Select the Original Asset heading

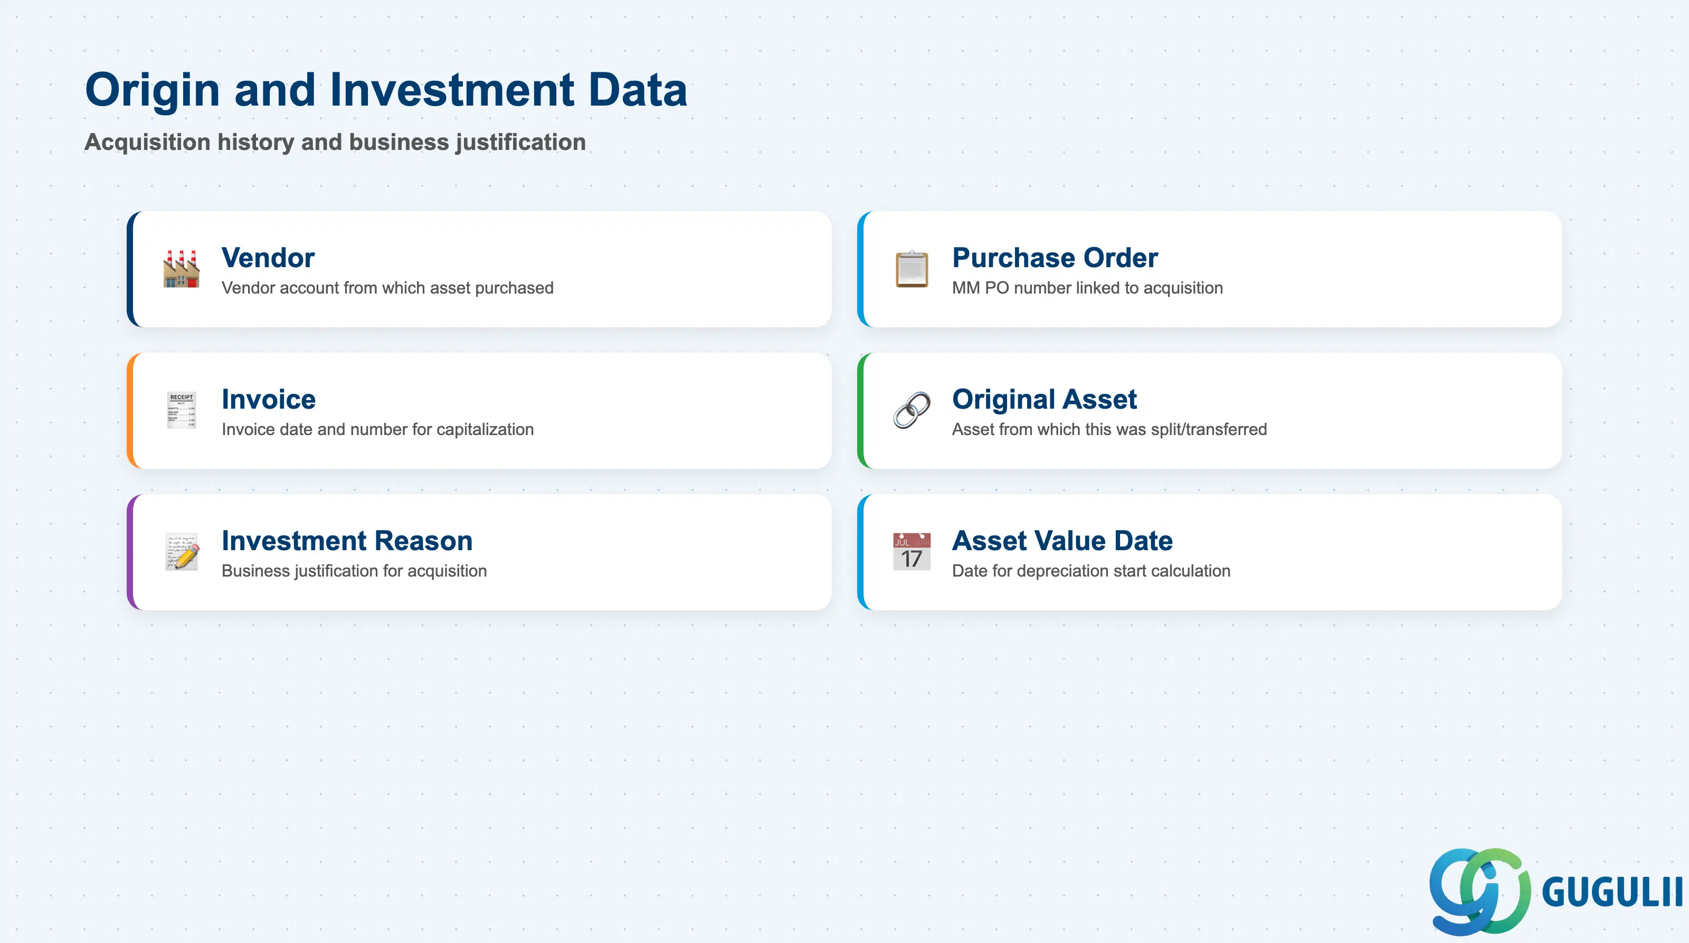[1044, 399]
